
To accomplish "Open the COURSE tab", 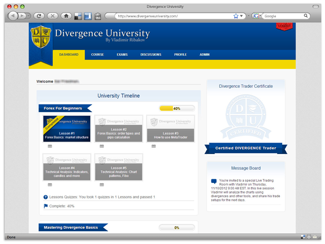I will [98, 55].
